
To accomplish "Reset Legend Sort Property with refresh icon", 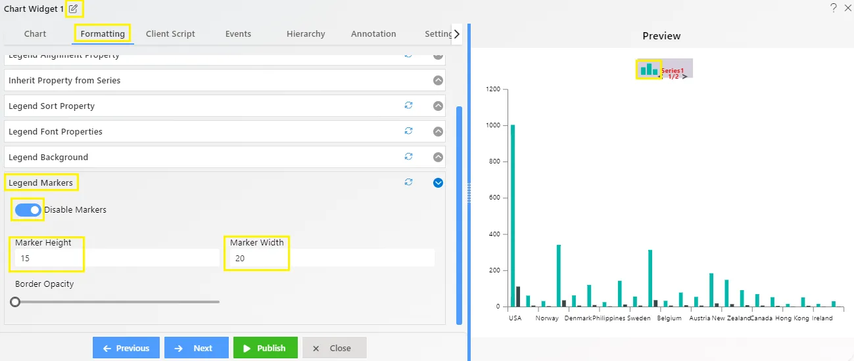I will coord(408,106).
